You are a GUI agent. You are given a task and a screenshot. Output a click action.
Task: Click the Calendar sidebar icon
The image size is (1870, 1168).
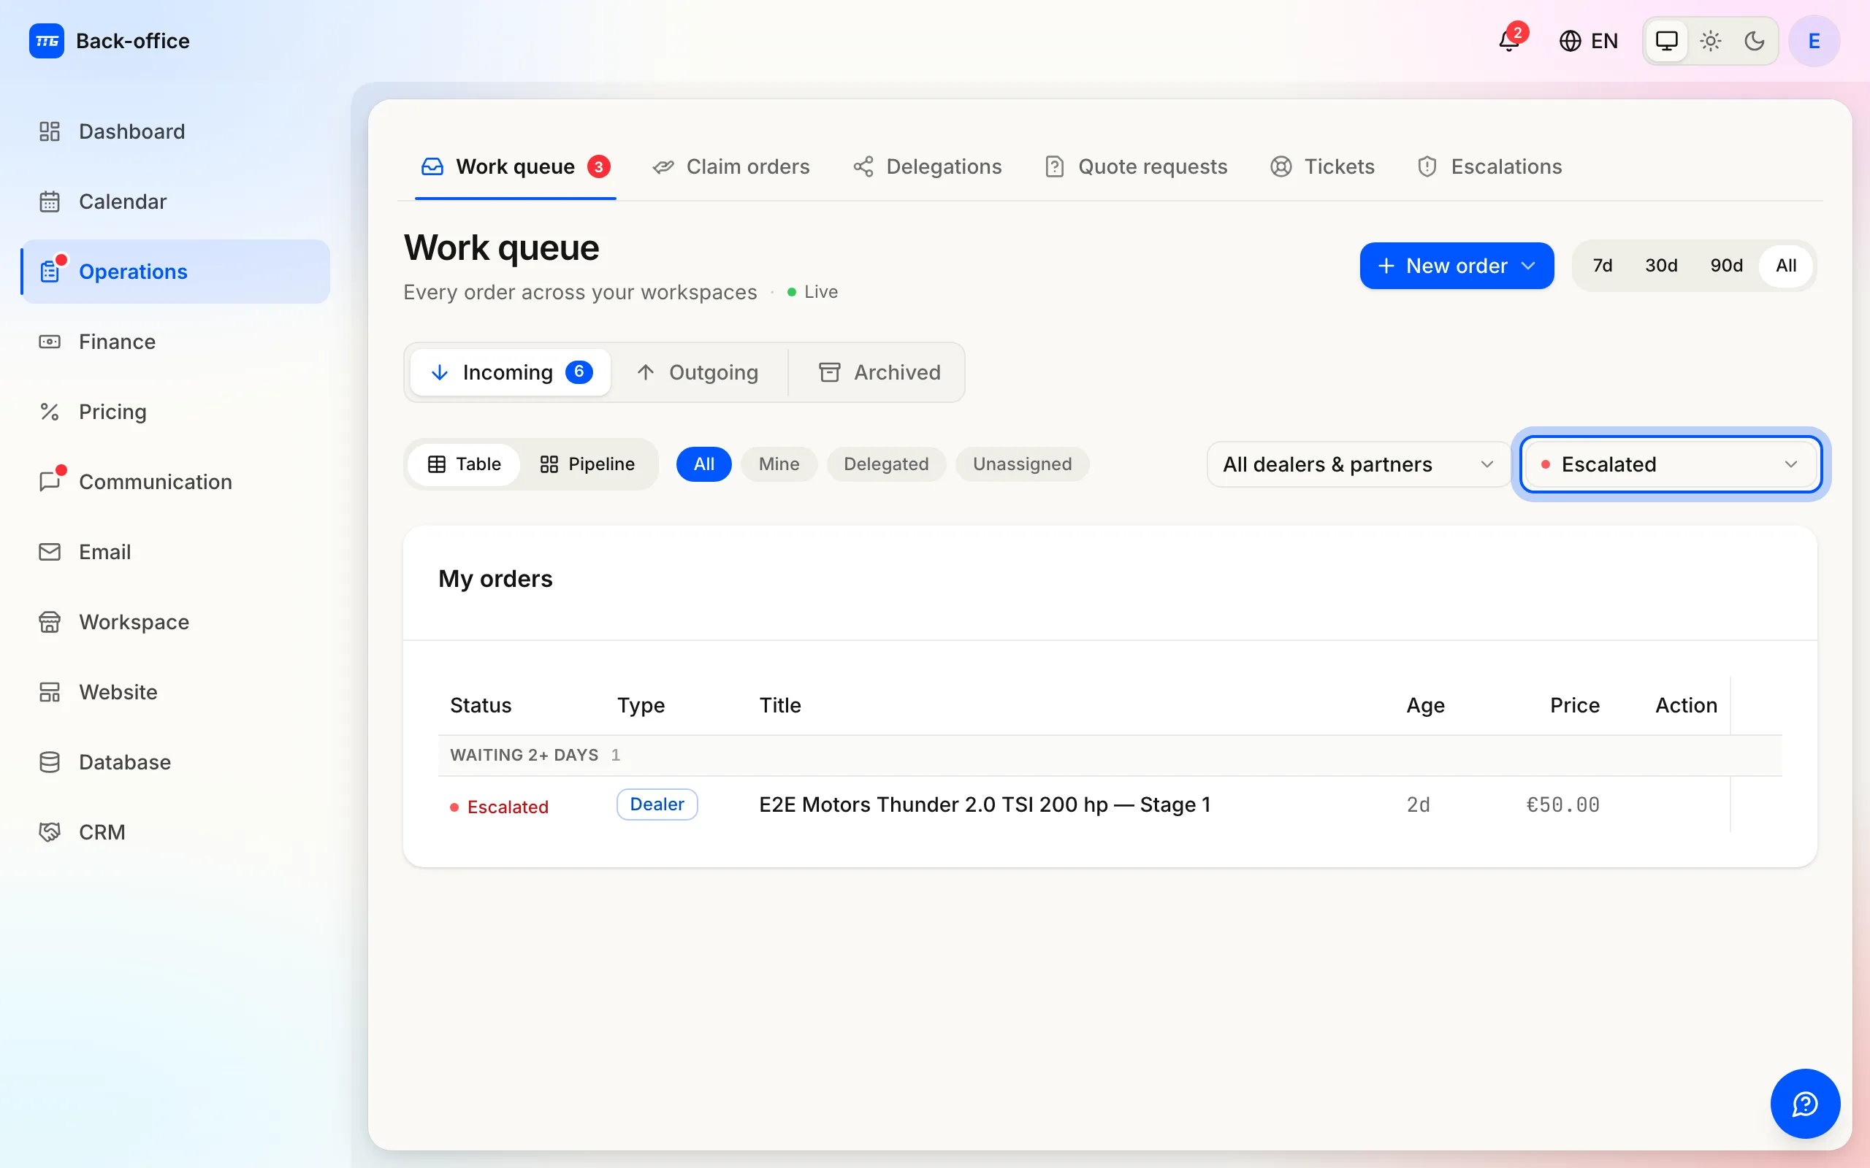coord(50,201)
